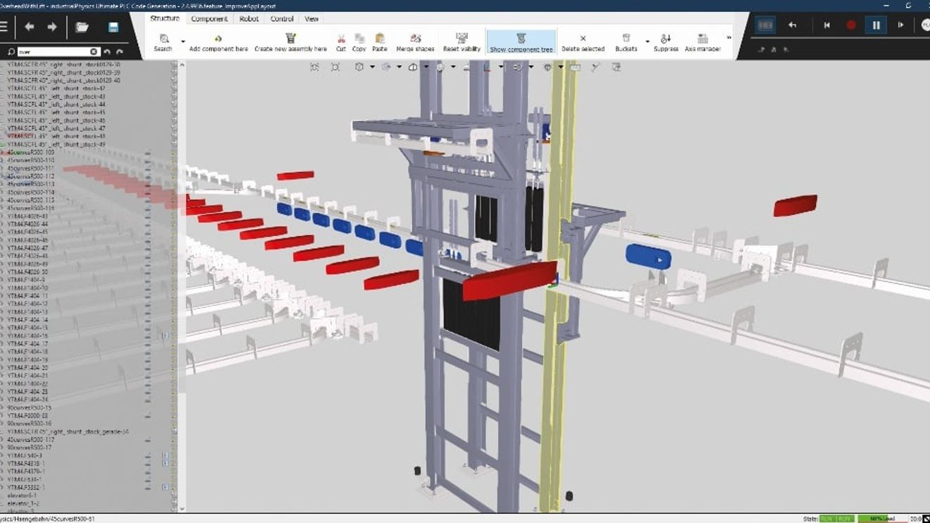The height and width of the screenshot is (523, 930).
Task: Expand the YTM4.F4379-1 tree node
Action: coord(3,472)
